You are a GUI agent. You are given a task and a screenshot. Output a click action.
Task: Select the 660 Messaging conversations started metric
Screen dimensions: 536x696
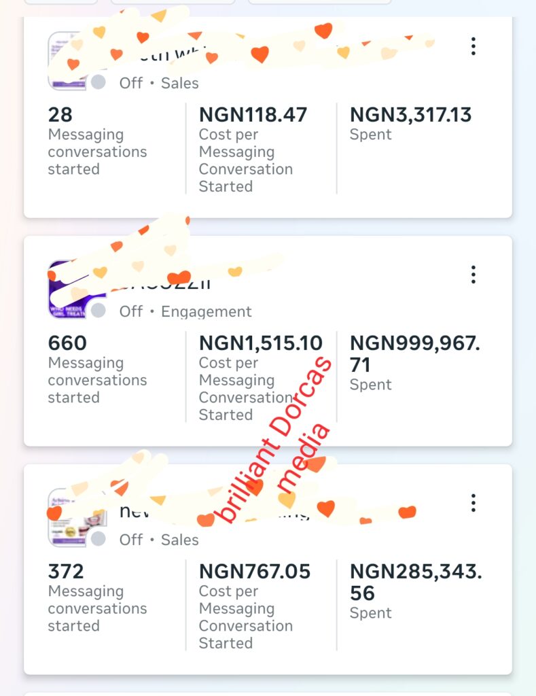click(98, 370)
